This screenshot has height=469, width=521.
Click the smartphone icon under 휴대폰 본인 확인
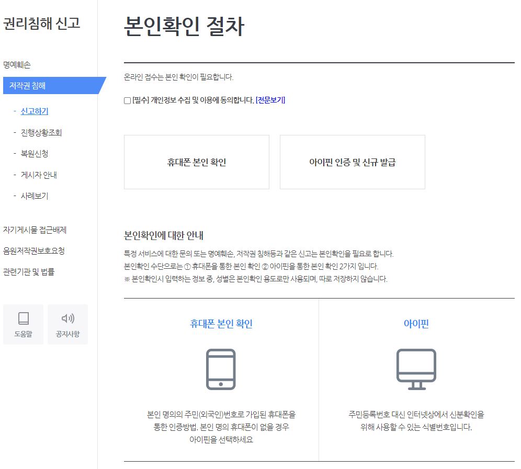[221, 369]
